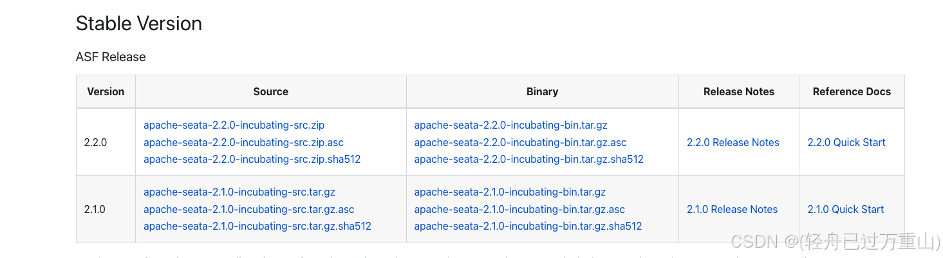
Task: Open apache-seata-2.1.0-incubating-src.tar.gz.sha512 link
Action: (257, 226)
